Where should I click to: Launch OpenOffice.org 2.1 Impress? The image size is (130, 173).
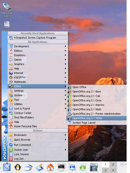click(x=97, y=105)
